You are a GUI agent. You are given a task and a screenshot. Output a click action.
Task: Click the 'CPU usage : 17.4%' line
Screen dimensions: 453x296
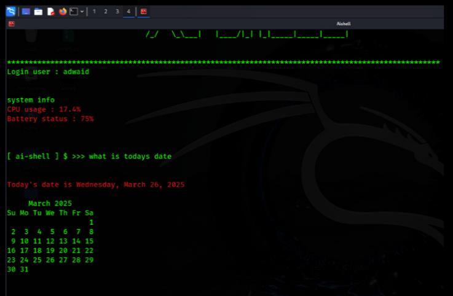point(44,109)
